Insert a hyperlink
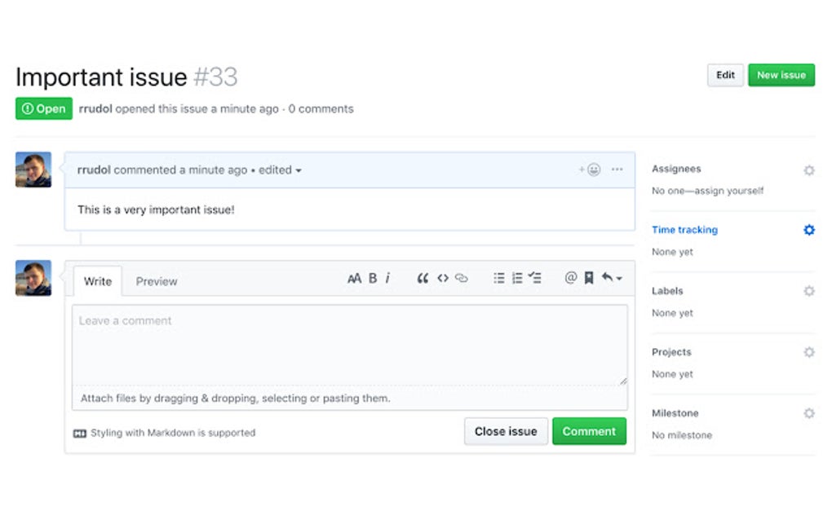The width and height of the screenshot is (832, 520). pos(462,278)
